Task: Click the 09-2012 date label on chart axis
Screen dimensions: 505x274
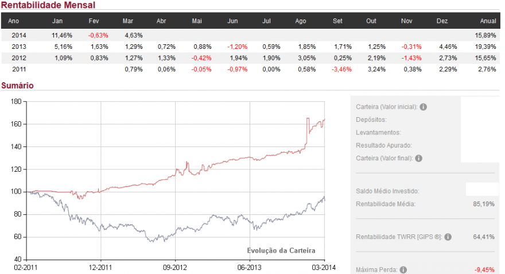Action: 174,268
